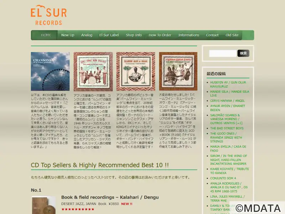Open Huseyin Ay / Gun Olur Kavusuruz post

228,85
